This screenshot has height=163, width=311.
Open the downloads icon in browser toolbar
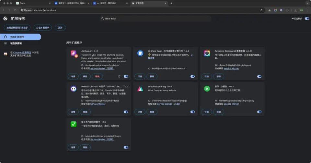pos(296,10)
